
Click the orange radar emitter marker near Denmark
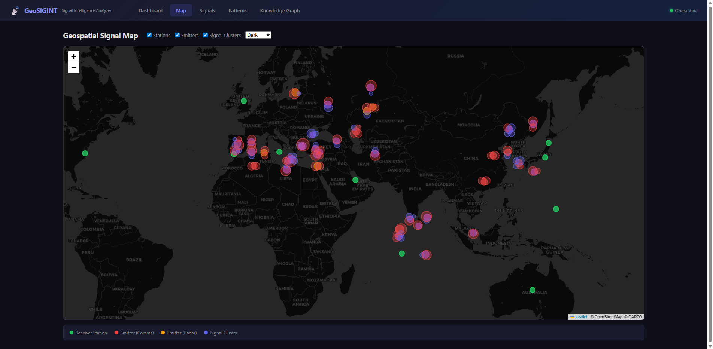pos(294,92)
